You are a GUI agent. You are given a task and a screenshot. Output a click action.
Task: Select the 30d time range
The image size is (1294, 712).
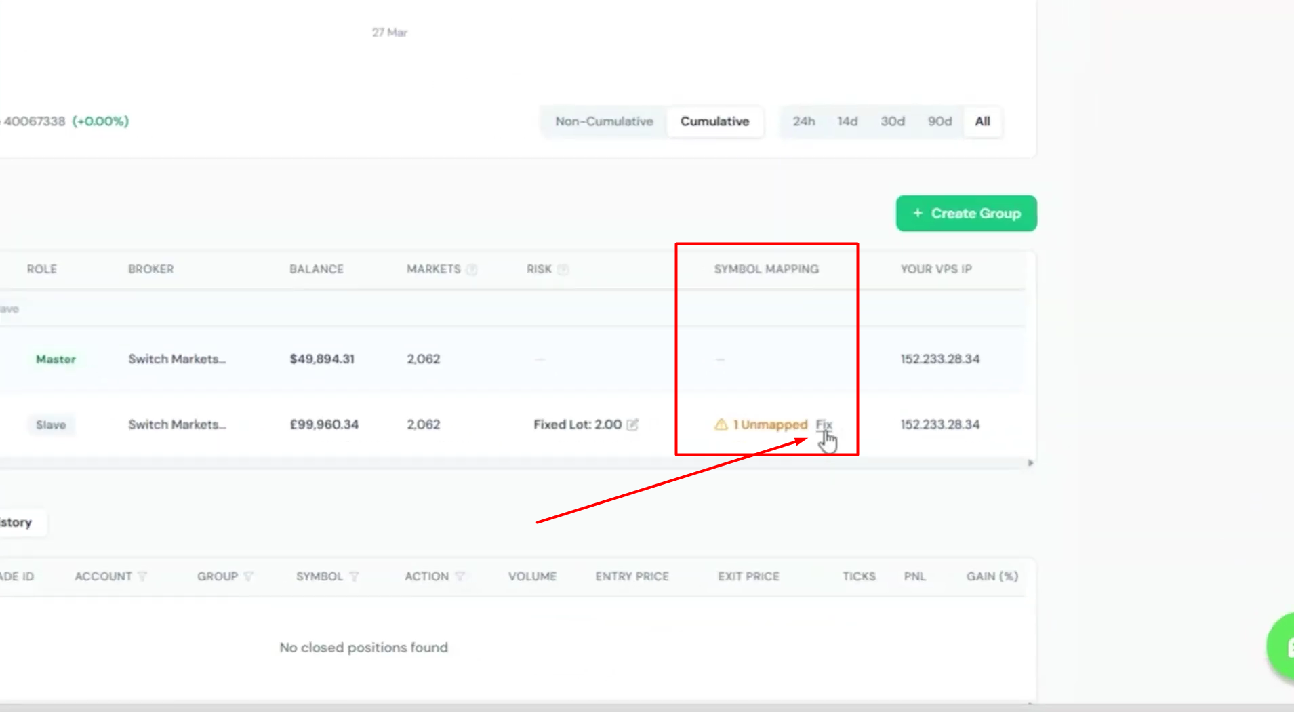coord(892,121)
